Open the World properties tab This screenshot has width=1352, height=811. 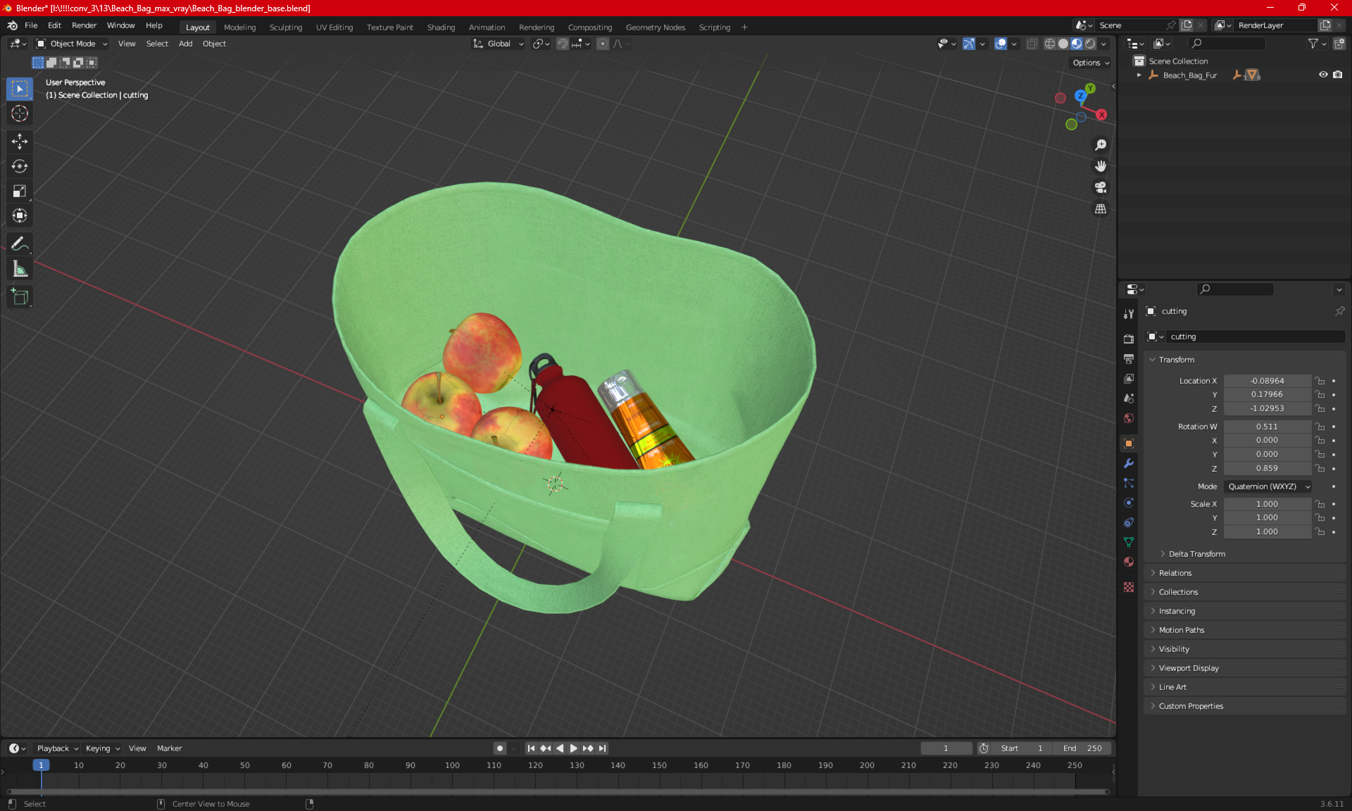pos(1129,418)
